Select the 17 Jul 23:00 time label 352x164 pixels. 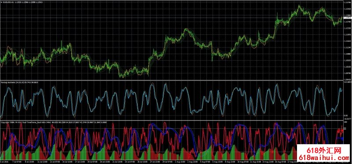[x=80, y=161]
